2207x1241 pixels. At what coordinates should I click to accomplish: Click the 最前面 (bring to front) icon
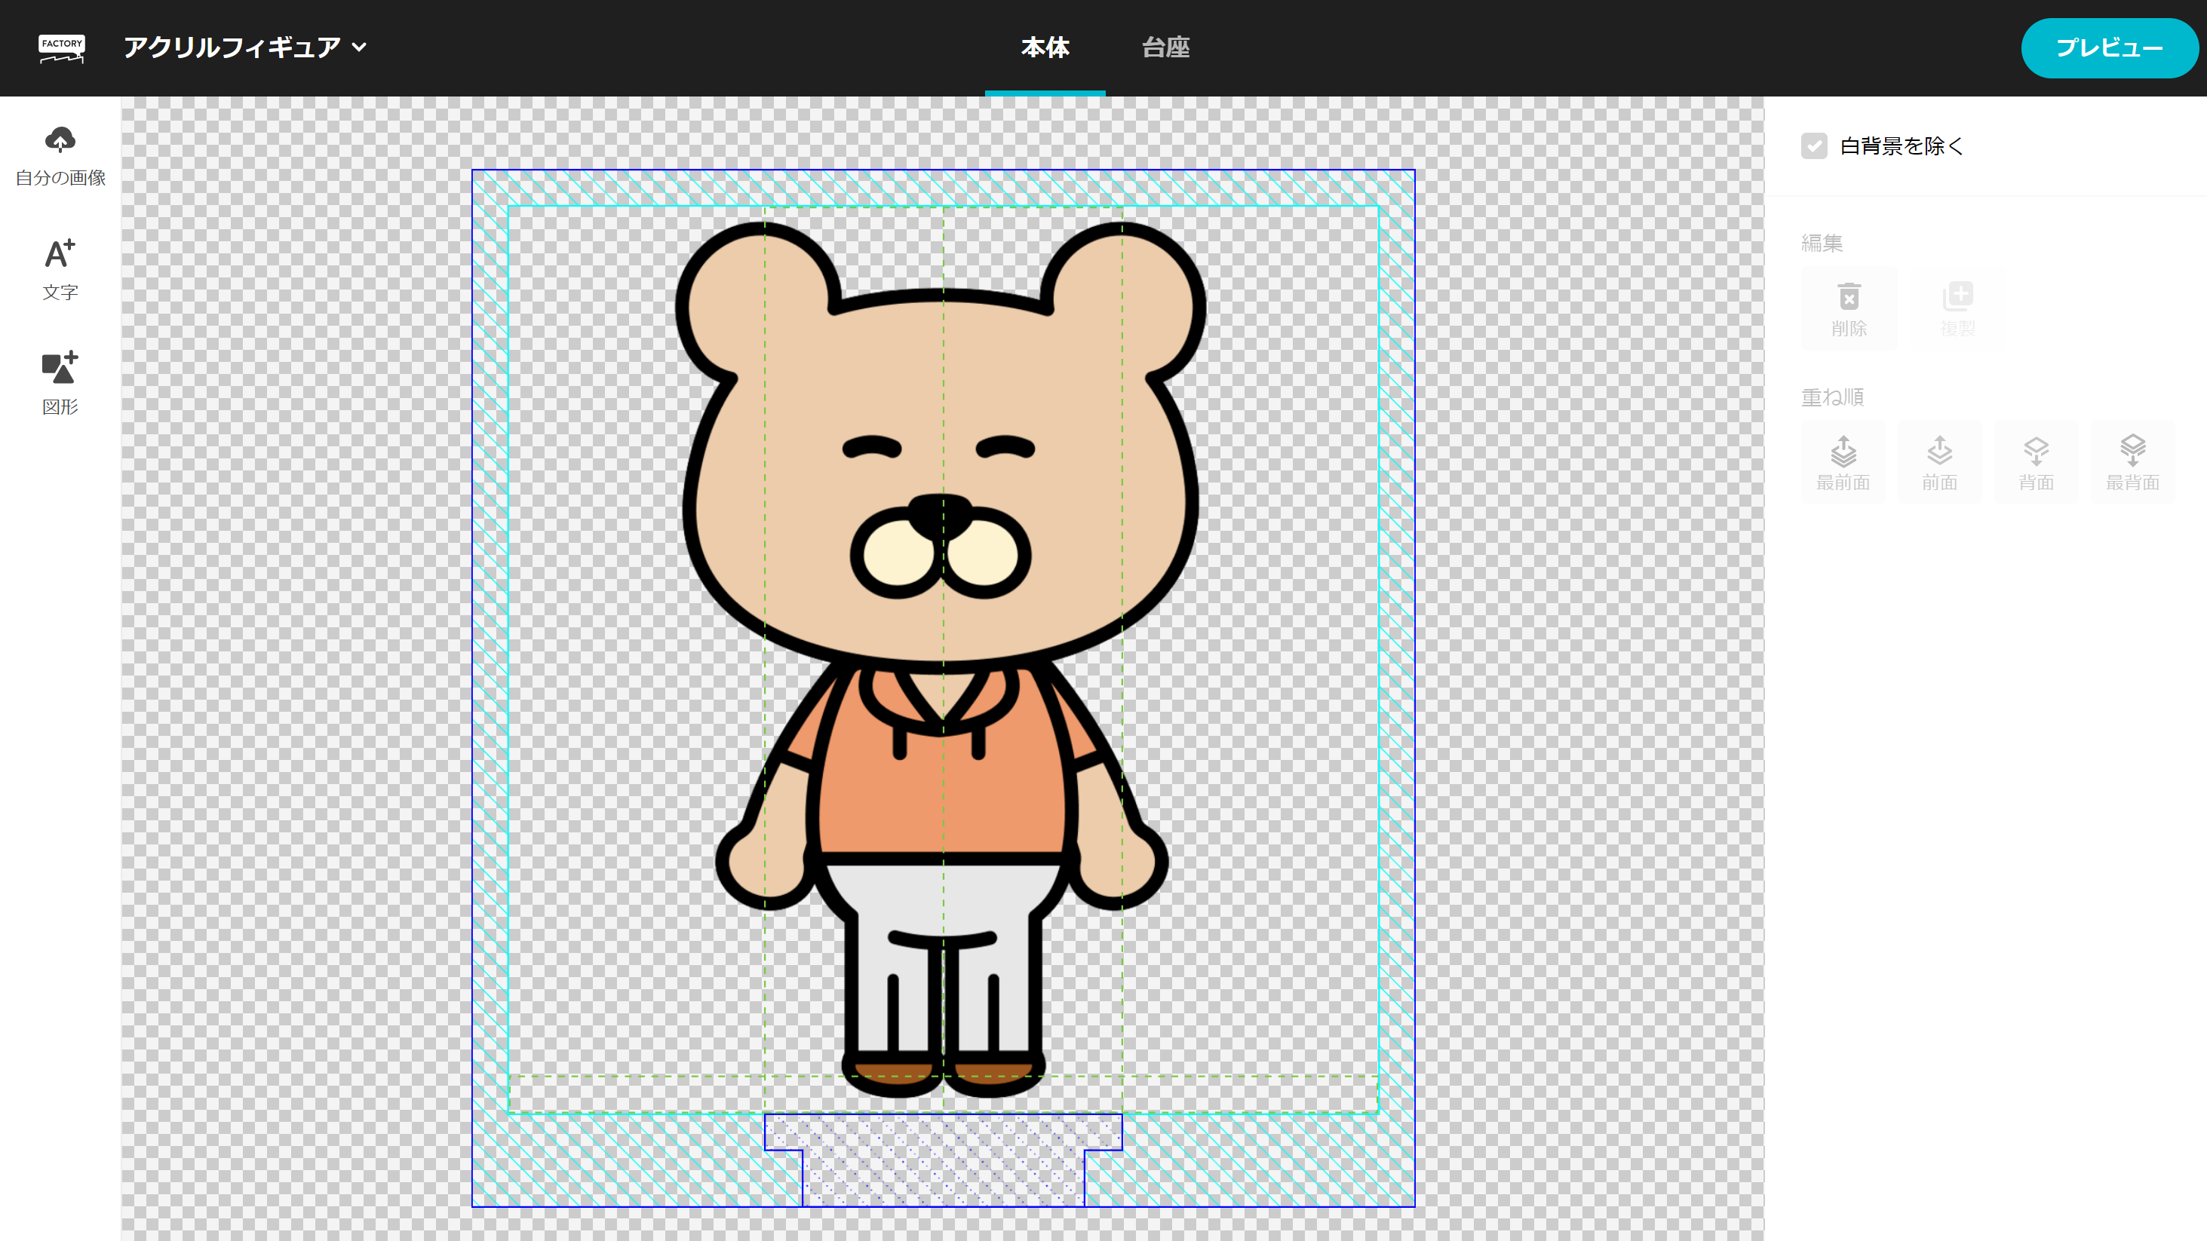1843,459
